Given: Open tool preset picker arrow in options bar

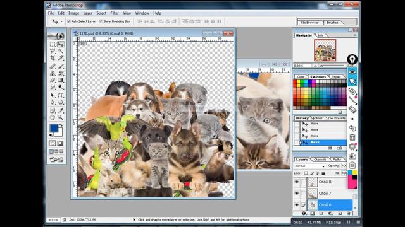Looking at the screenshot, I should pyautogui.click(x=61, y=21).
